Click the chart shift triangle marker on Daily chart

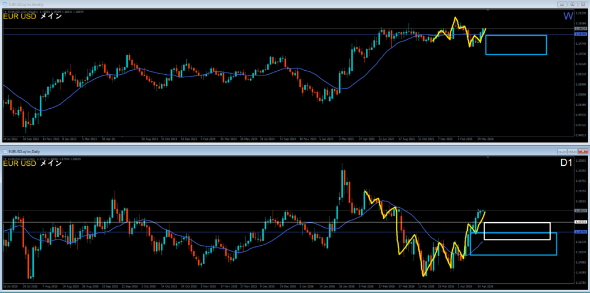487,159
